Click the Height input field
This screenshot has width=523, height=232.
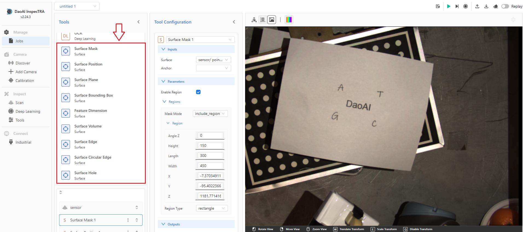coord(210,145)
